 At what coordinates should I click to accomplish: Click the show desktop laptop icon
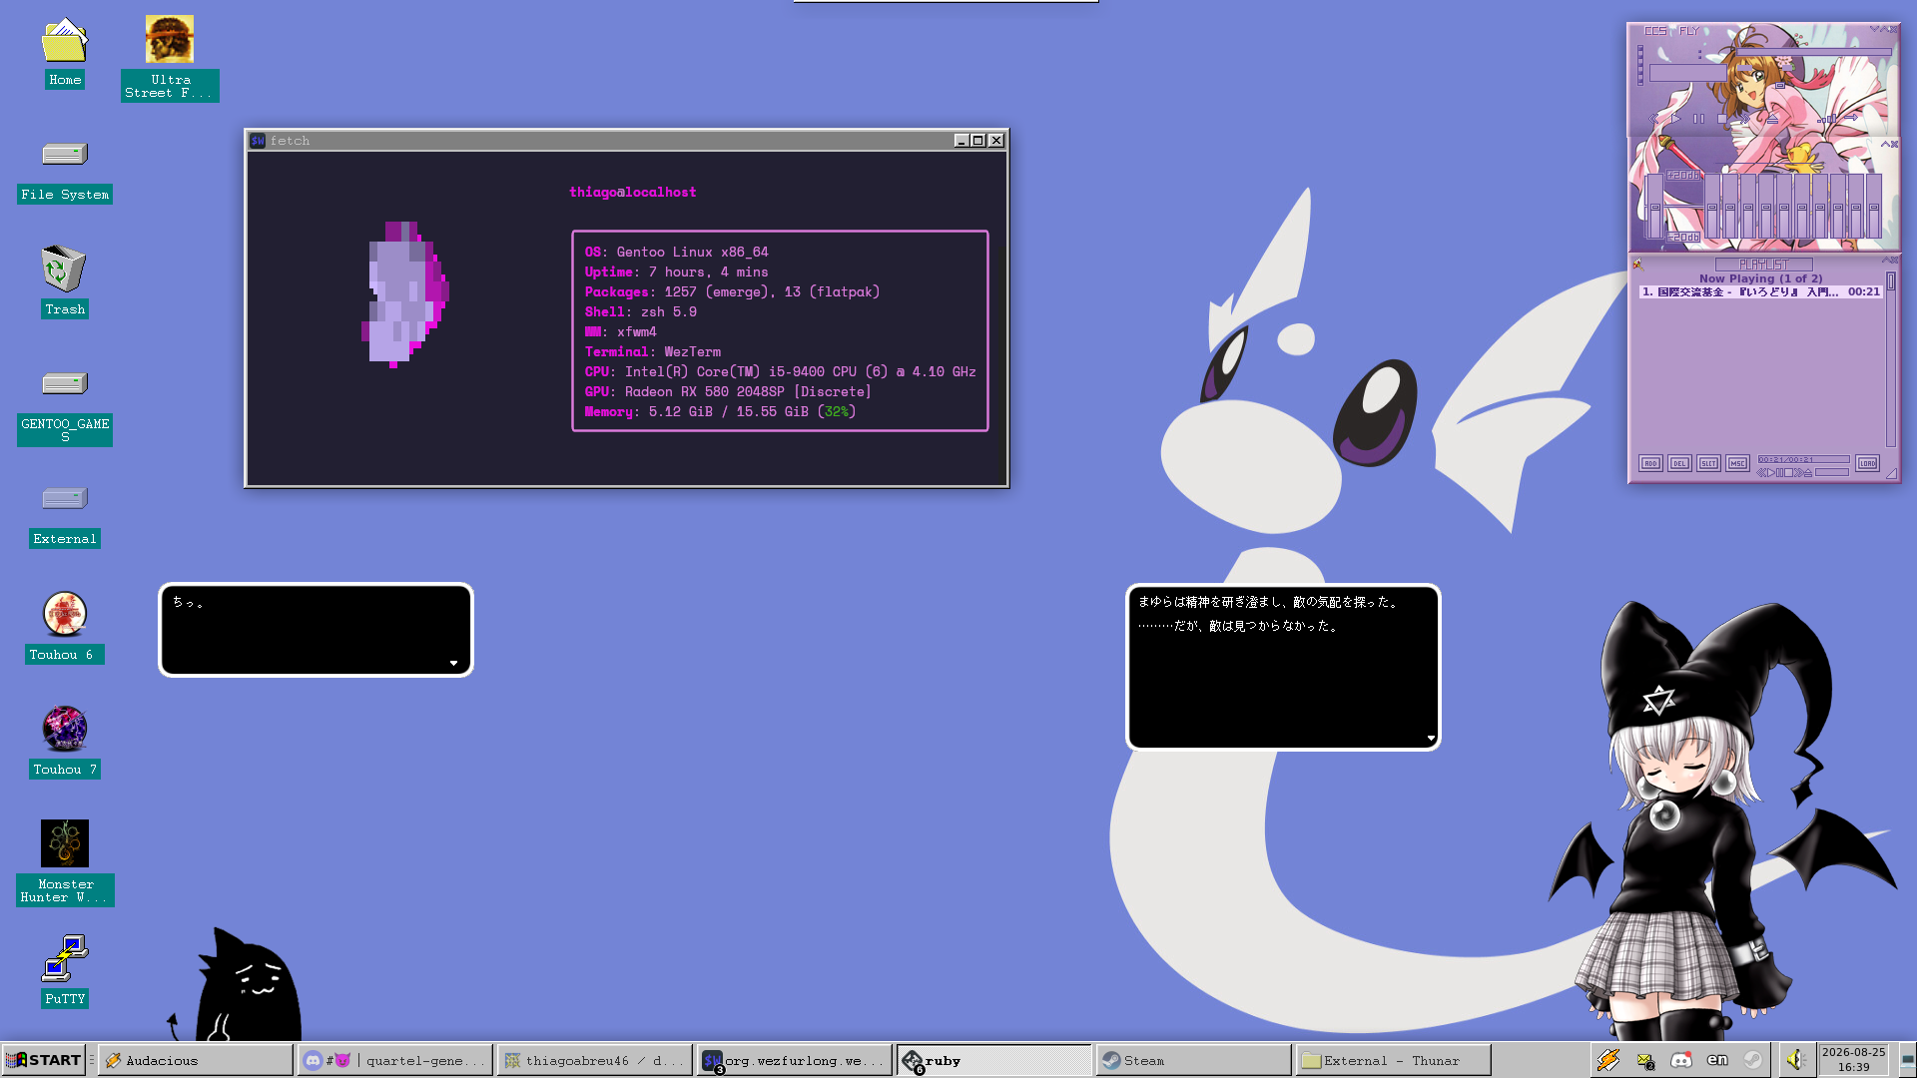click(x=1907, y=1060)
